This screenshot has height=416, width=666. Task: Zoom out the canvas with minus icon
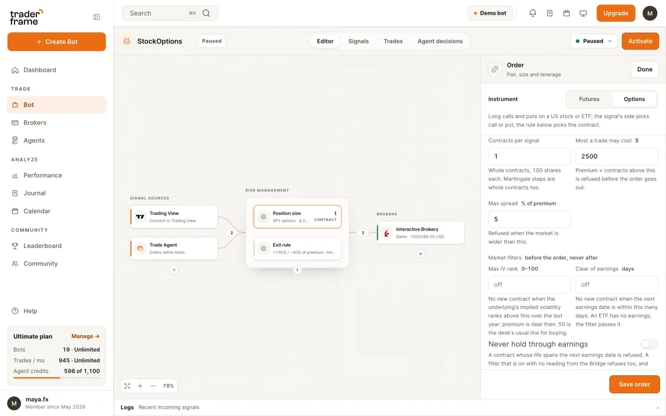[153, 386]
